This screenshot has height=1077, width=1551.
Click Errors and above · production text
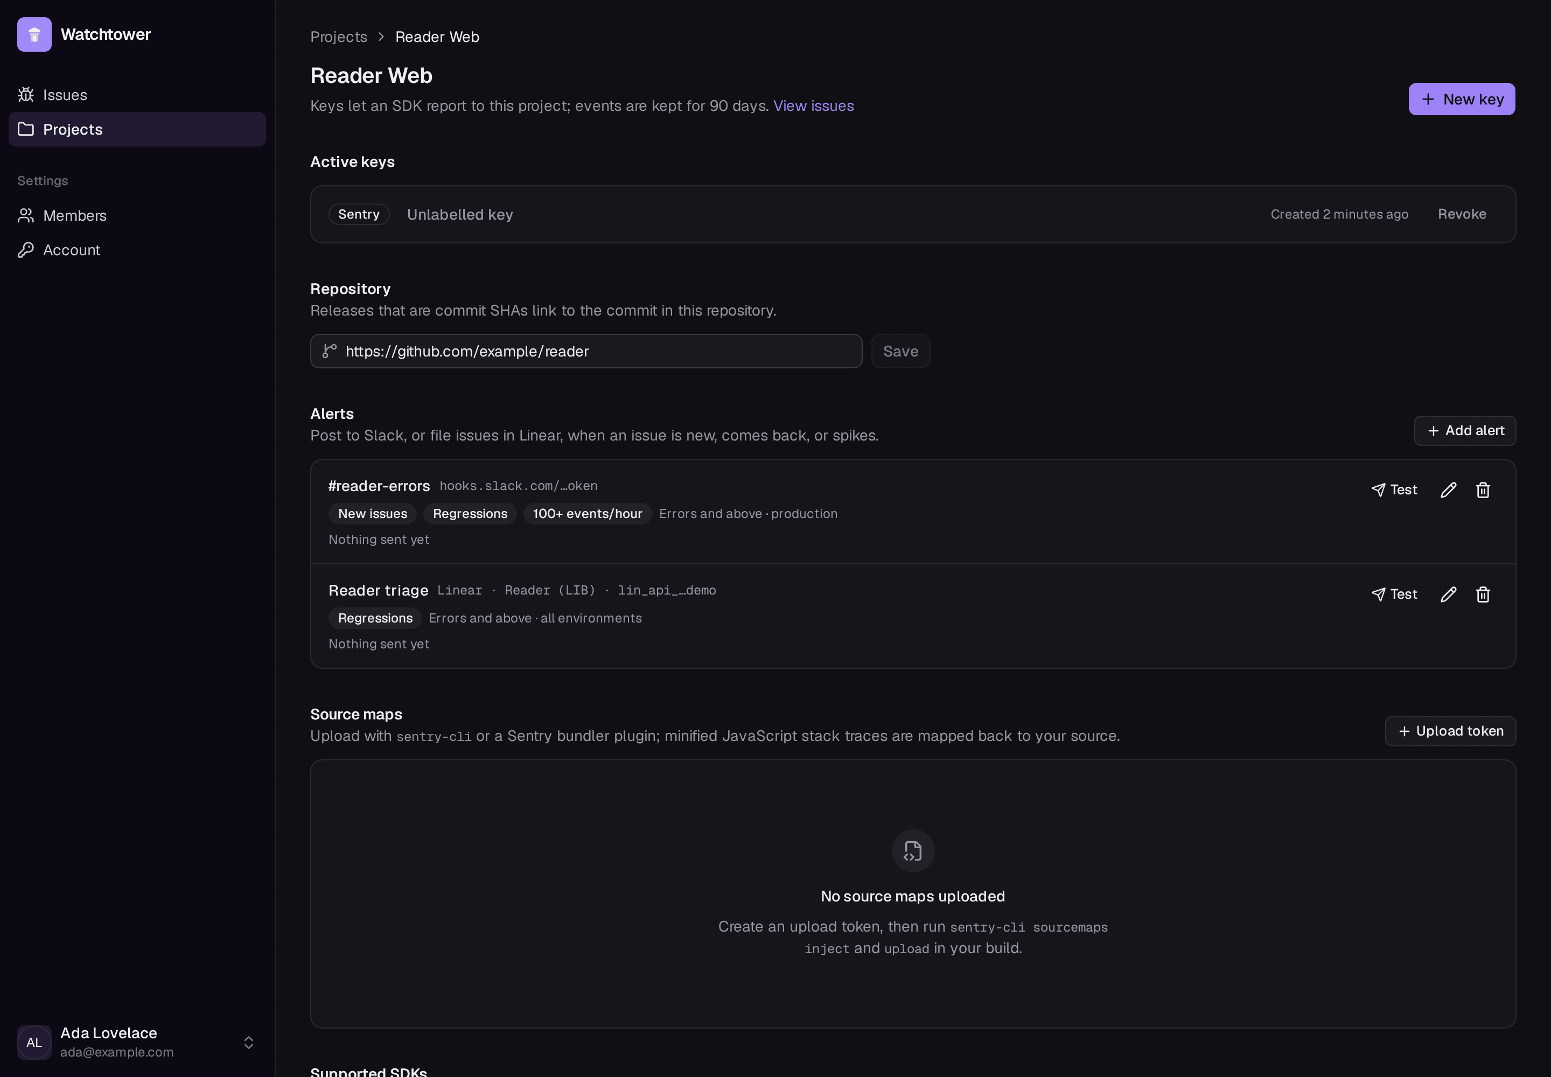pos(749,514)
